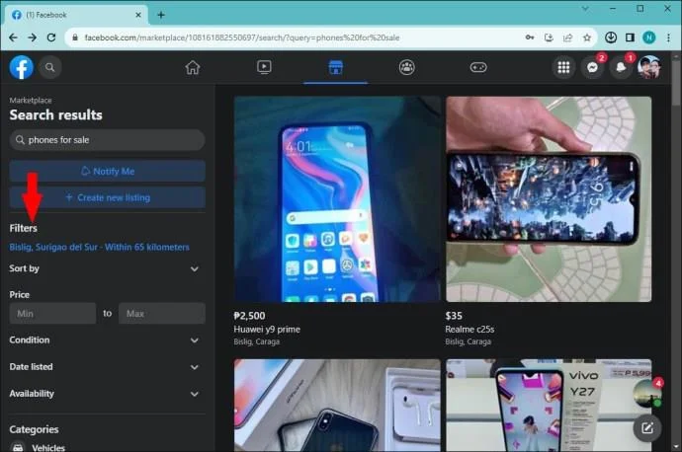This screenshot has width=682, height=452.
Task: Change location Bislig, Surigao del Sur link
Action: (x=99, y=247)
